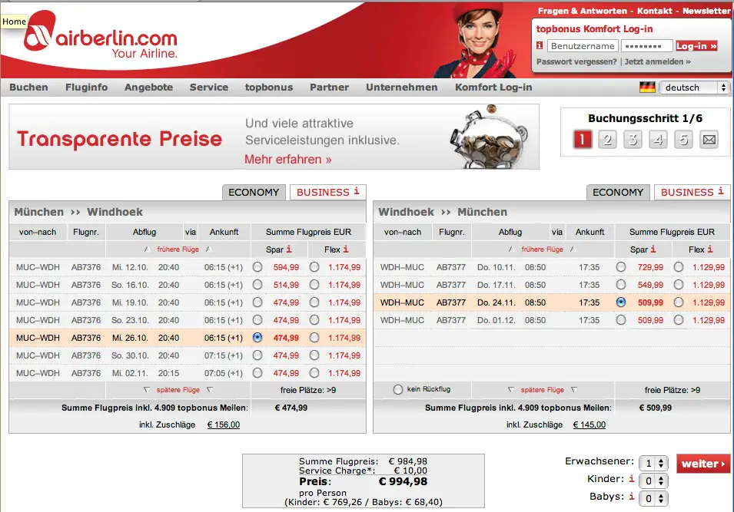Click the € 156,00 Zuschläge link
This screenshot has height=512, width=734.
point(224,424)
